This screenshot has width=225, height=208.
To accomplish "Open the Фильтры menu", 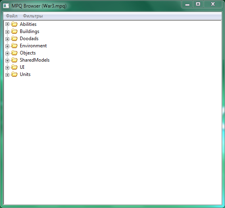I will pyautogui.click(x=33, y=16).
